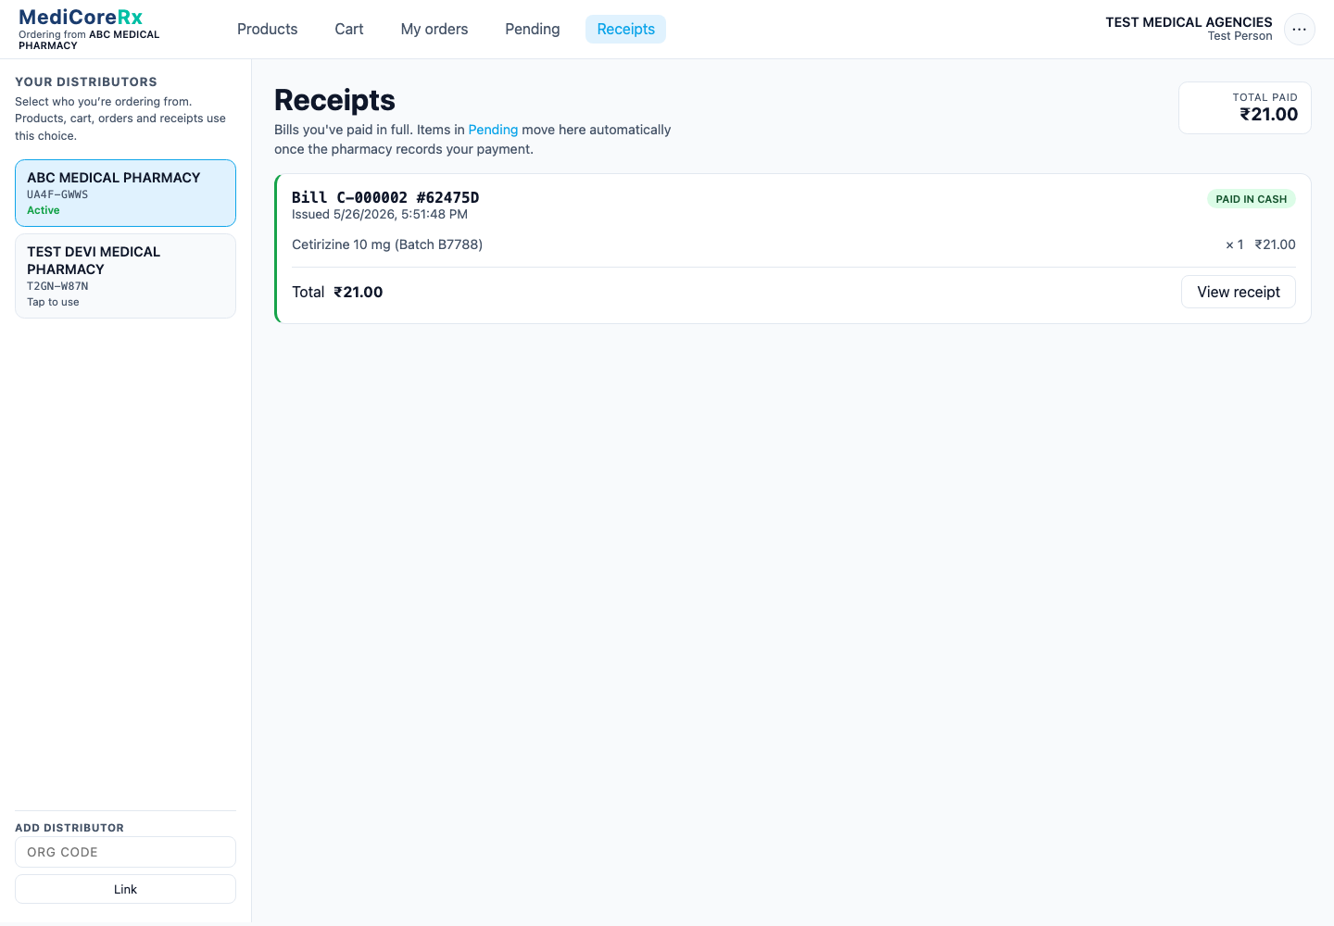The image size is (1334, 926).
Task: Click the Receipts page heading
Action: 334,100
